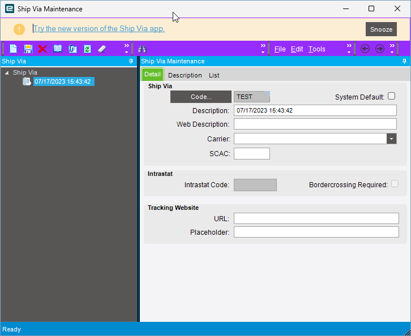Click into the SCAC field
The width and height of the screenshot is (411, 336).
point(251,153)
